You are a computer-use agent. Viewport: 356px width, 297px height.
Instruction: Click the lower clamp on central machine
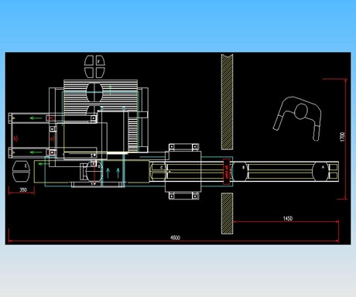(183, 196)
